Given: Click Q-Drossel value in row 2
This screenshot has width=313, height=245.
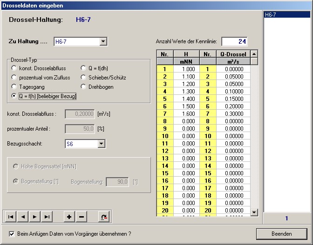Looking at the screenshot, I should point(233,77).
